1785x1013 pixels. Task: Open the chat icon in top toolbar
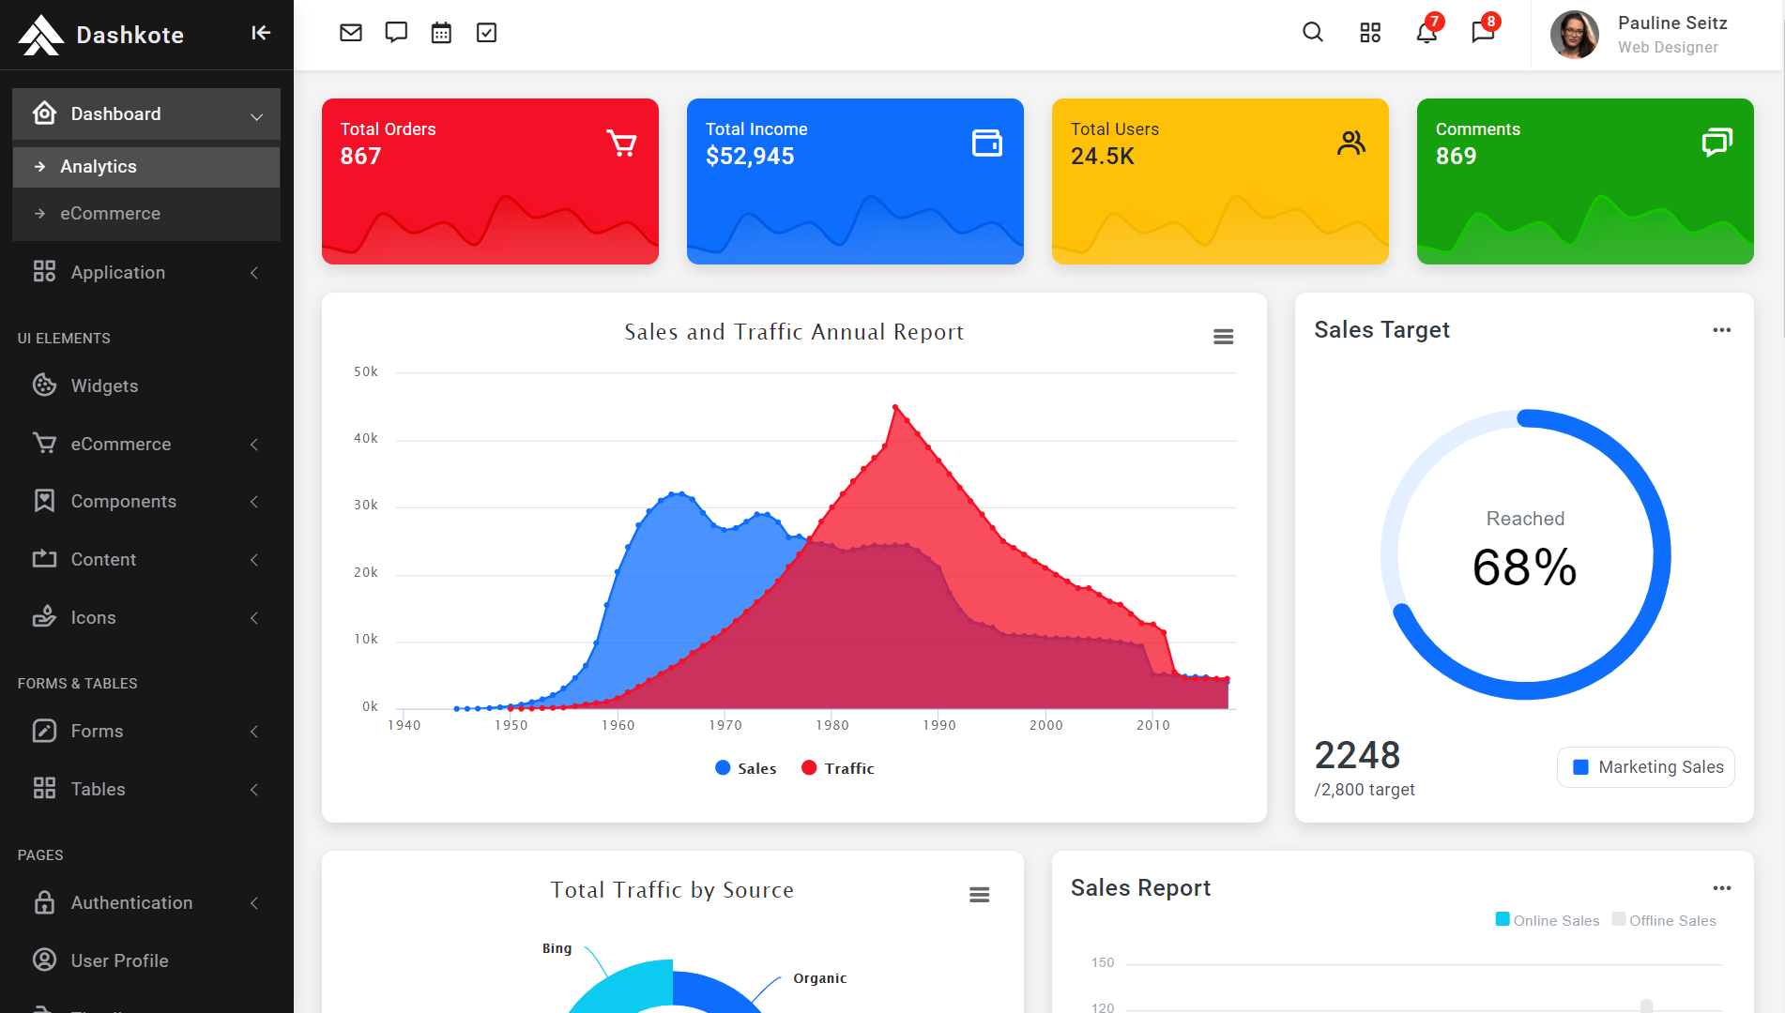395,32
